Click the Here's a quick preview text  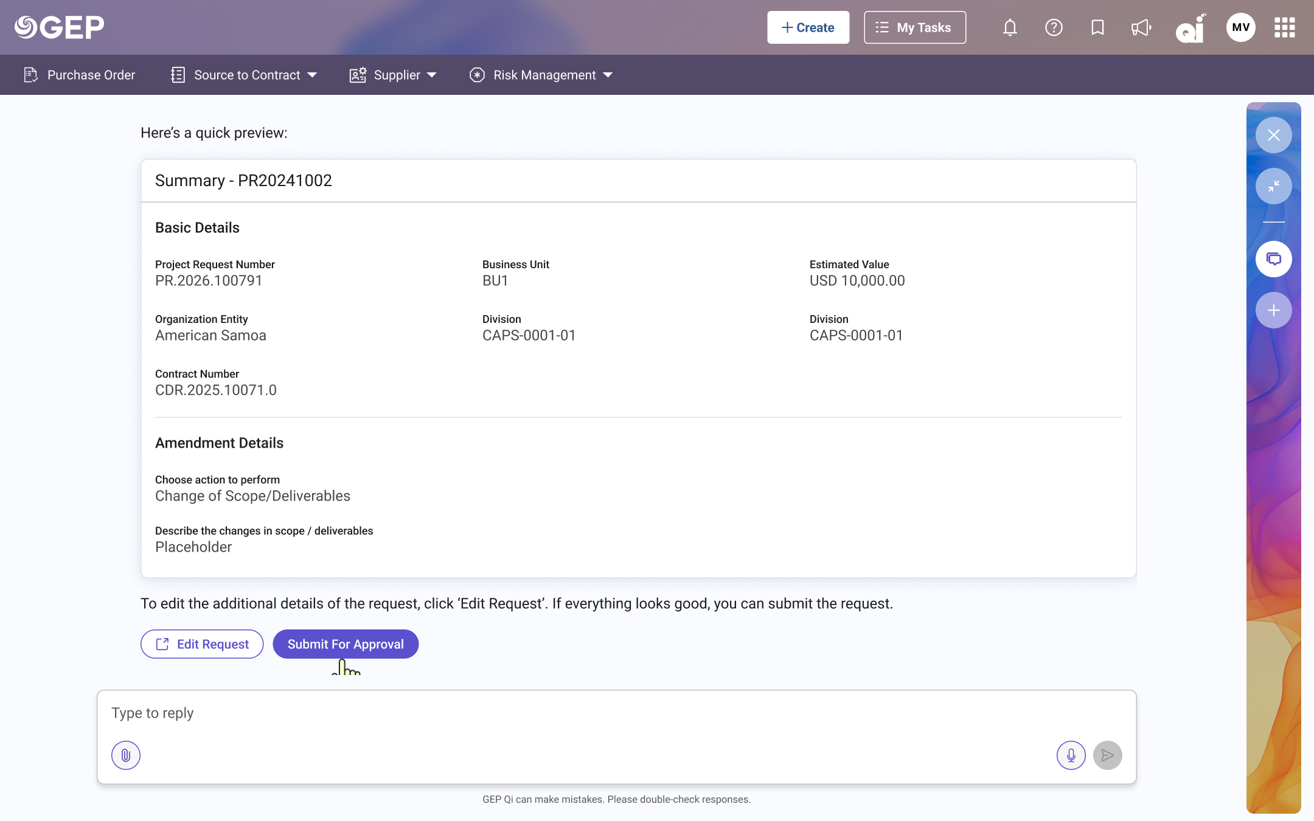tap(214, 133)
